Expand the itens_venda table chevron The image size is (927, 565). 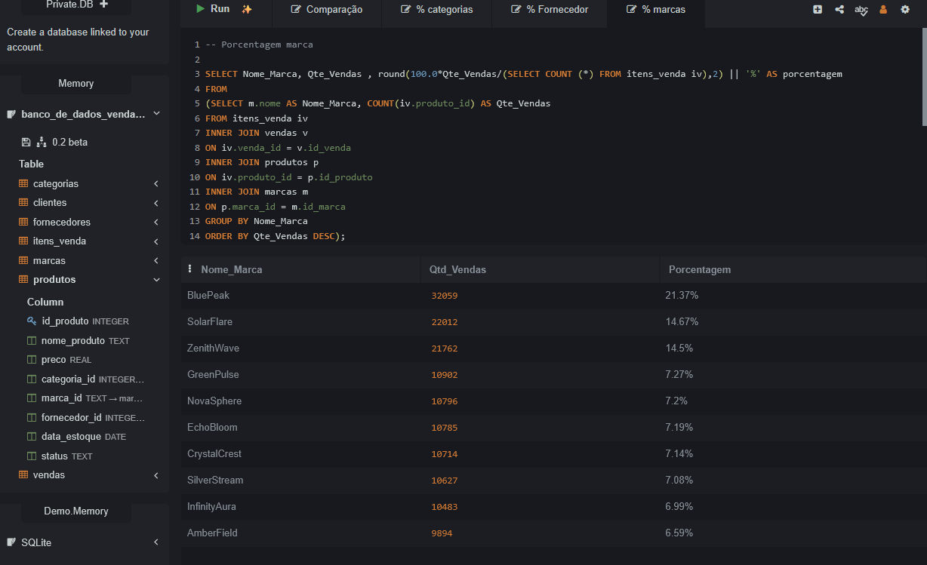coord(156,241)
